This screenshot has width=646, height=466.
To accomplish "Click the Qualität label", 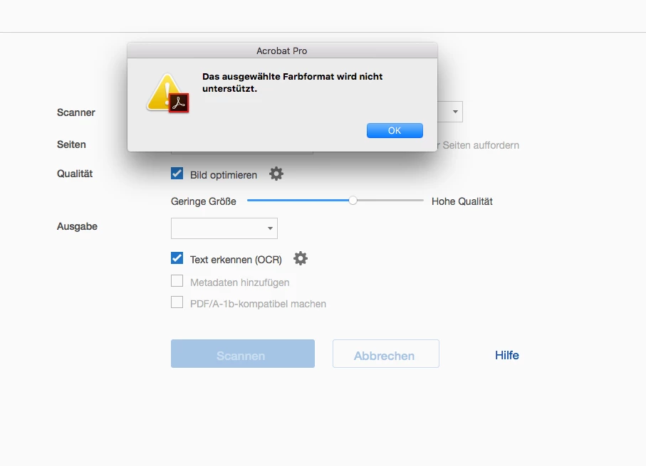I will pos(75,174).
